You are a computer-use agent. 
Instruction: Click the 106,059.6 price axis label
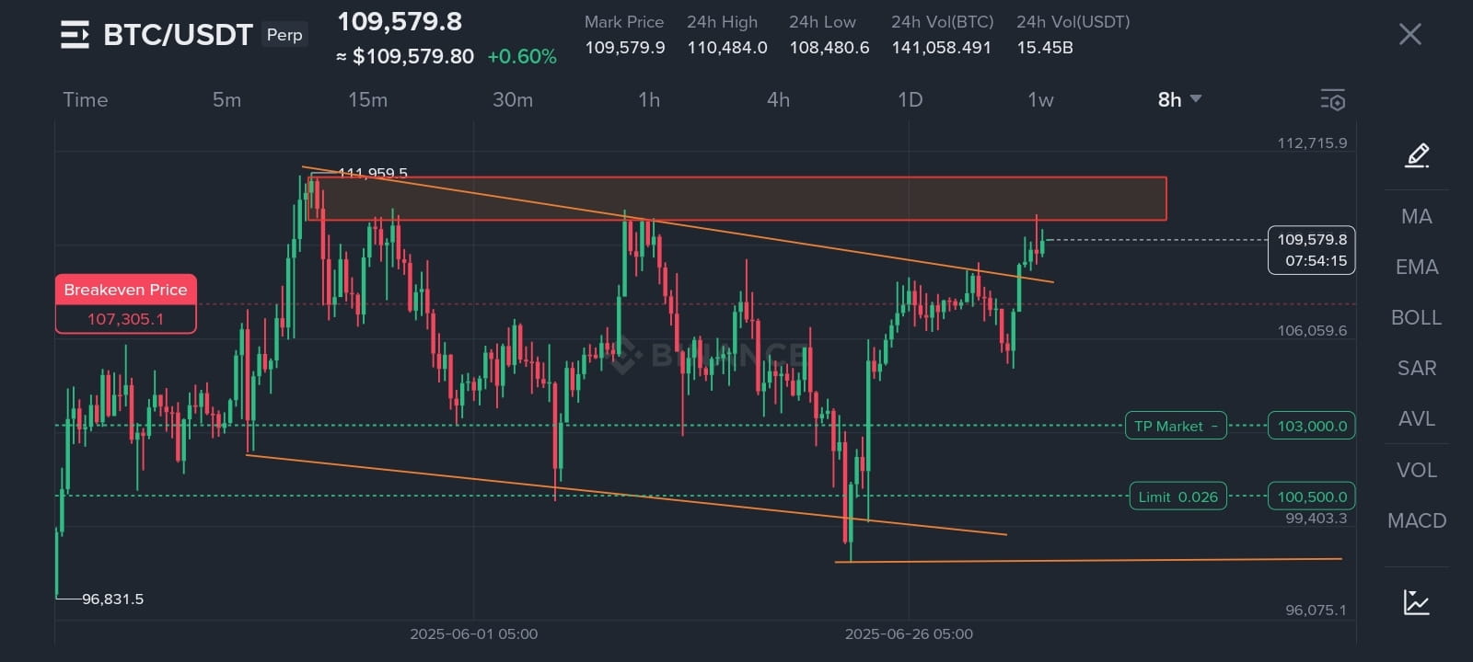[x=1312, y=330]
